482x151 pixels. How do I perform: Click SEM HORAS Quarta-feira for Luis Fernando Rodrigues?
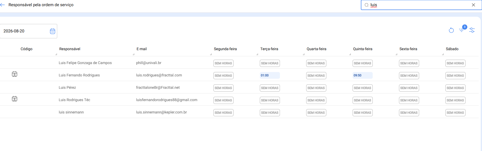(x=316, y=76)
